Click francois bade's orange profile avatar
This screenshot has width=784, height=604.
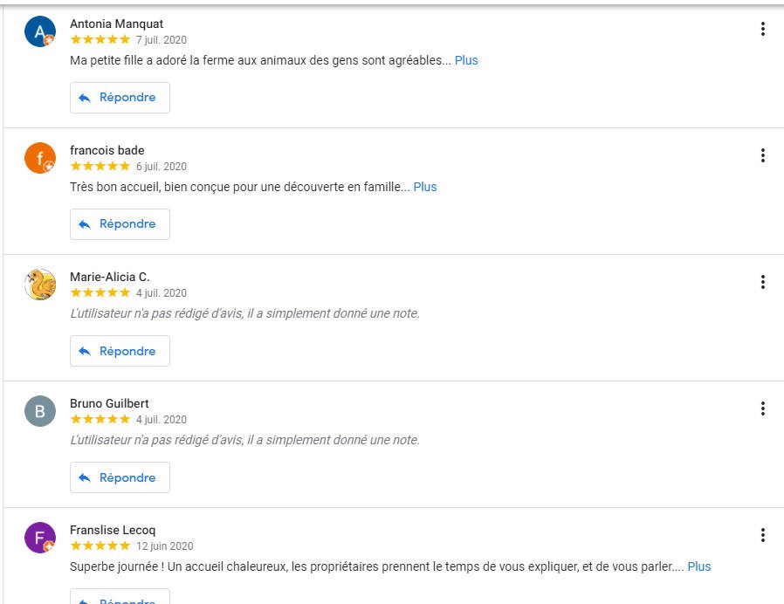click(40, 158)
